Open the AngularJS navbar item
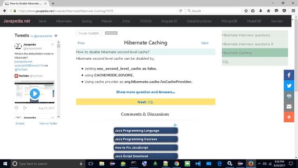 (169, 21)
